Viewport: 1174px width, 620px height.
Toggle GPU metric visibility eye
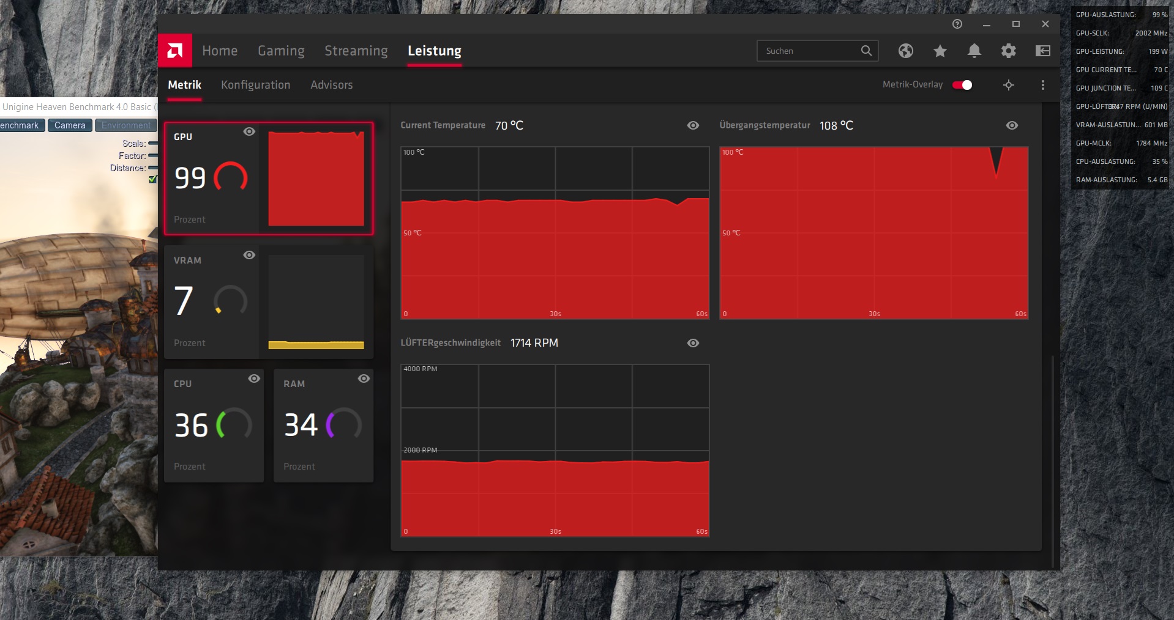(x=249, y=131)
